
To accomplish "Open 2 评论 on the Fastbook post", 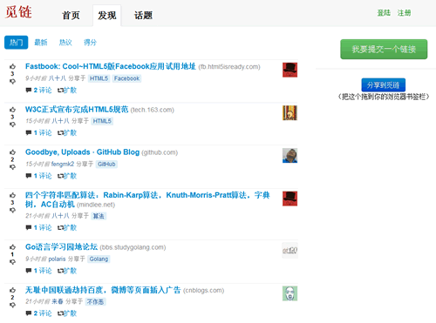I will tap(43, 91).
